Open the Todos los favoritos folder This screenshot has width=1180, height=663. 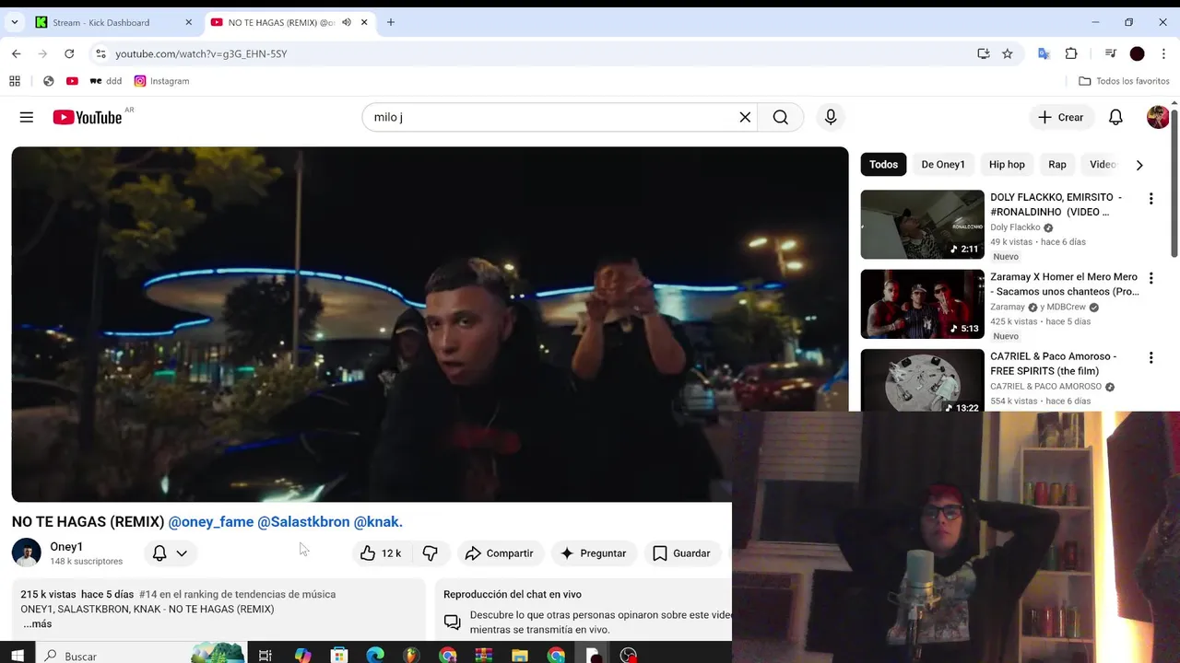1124,81
